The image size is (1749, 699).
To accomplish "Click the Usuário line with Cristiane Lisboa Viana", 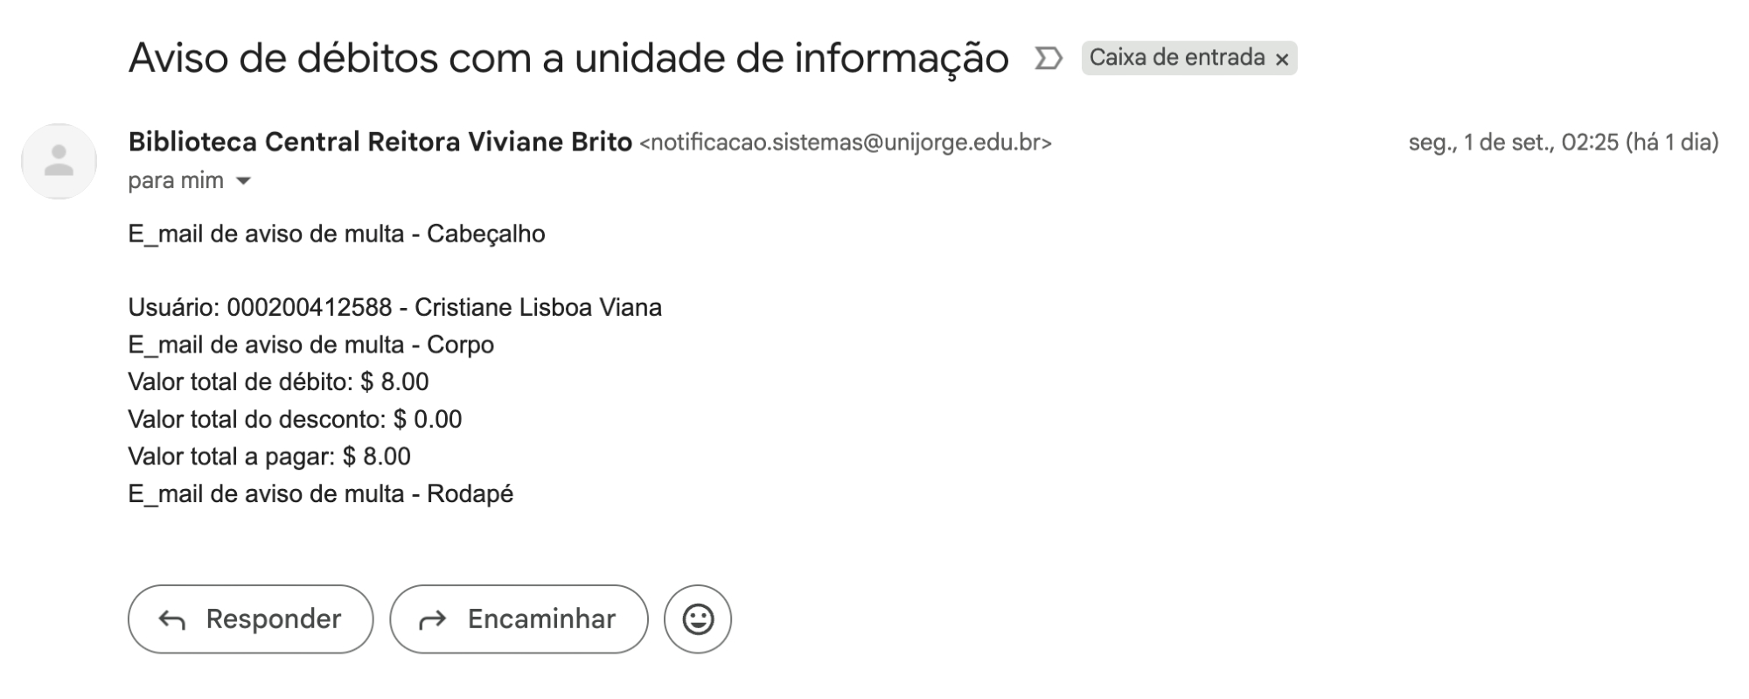I will pos(394,307).
